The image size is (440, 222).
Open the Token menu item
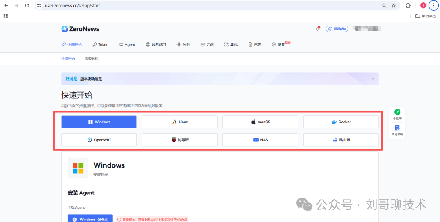[100, 45]
